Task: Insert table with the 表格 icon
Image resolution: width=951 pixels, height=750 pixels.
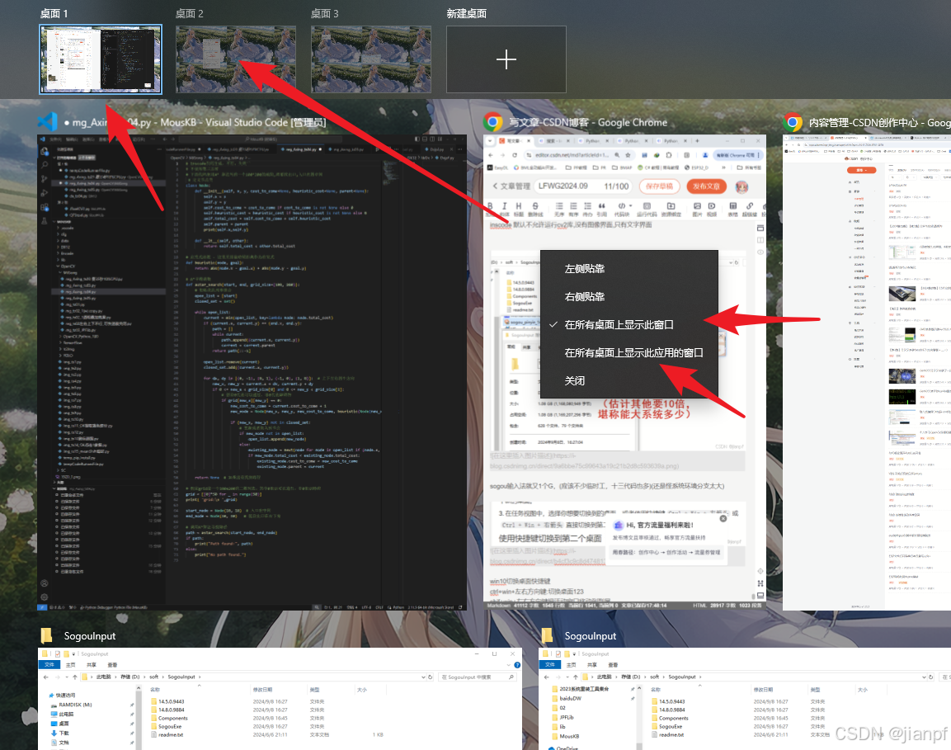Action: click(x=733, y=208)
